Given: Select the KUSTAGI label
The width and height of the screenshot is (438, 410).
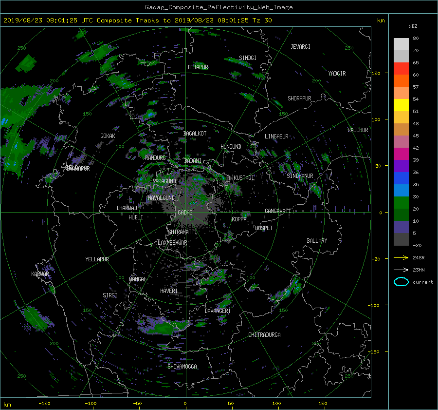Looking at the screenshot, I should (x=244, y=178).
